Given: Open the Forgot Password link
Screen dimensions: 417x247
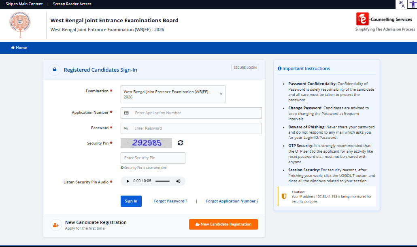Looking at the screenshot, I should [x=170, y=201].
